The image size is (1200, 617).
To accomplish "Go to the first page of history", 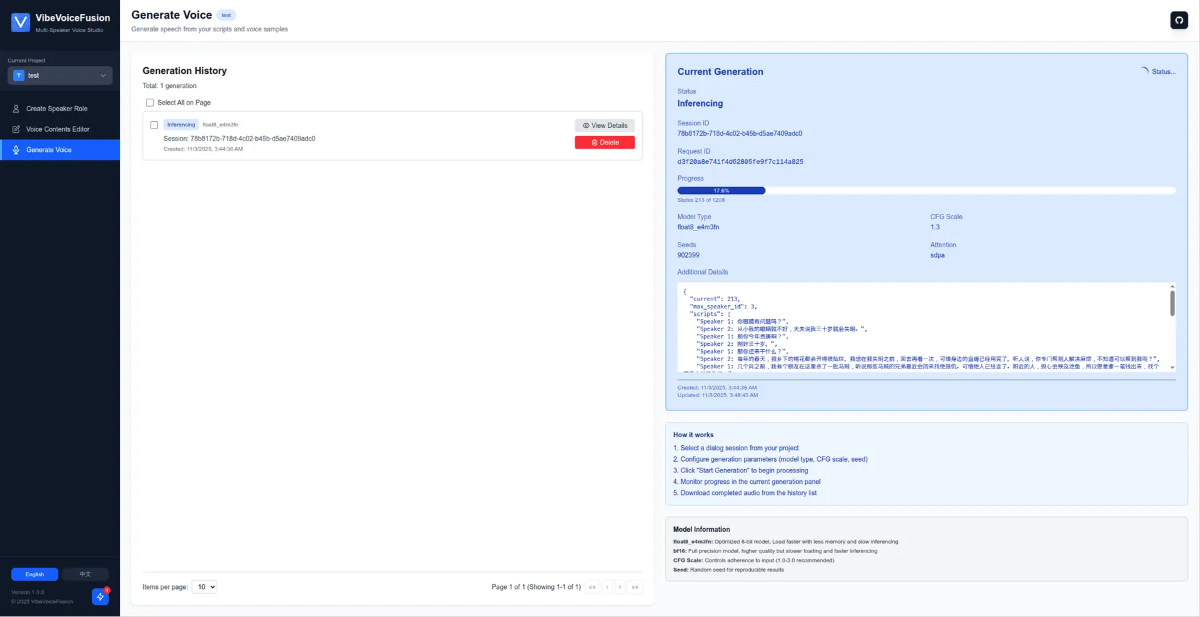I will [592, 587].
